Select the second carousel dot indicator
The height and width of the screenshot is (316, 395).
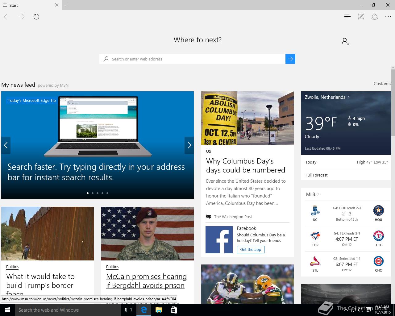93,193
